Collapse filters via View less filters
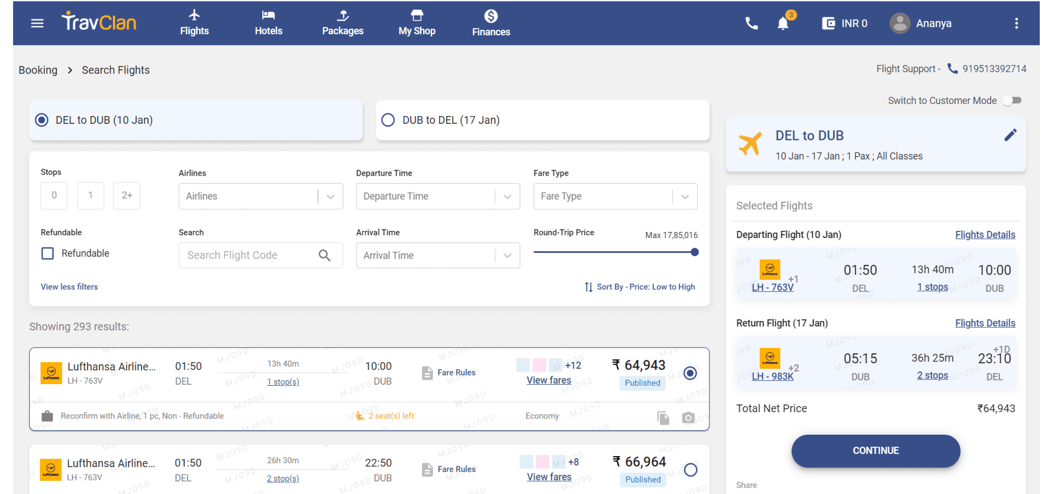Image resolution: width=1043 pixels, height=494 pixels. (x=69, y=286)
